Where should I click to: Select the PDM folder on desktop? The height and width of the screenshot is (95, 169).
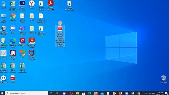pos(32,17)
